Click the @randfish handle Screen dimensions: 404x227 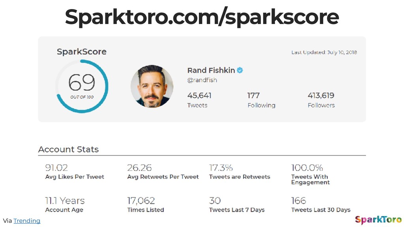(x=202, y=80)
